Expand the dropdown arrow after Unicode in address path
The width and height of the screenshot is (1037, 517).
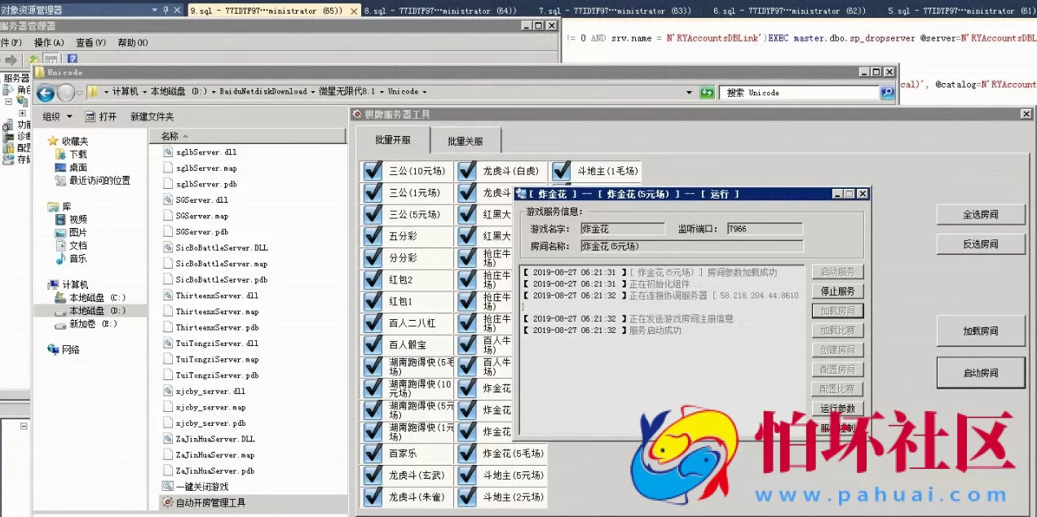click(426, 92)
